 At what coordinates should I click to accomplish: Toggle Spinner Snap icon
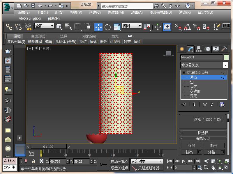(x=206, y=27)
